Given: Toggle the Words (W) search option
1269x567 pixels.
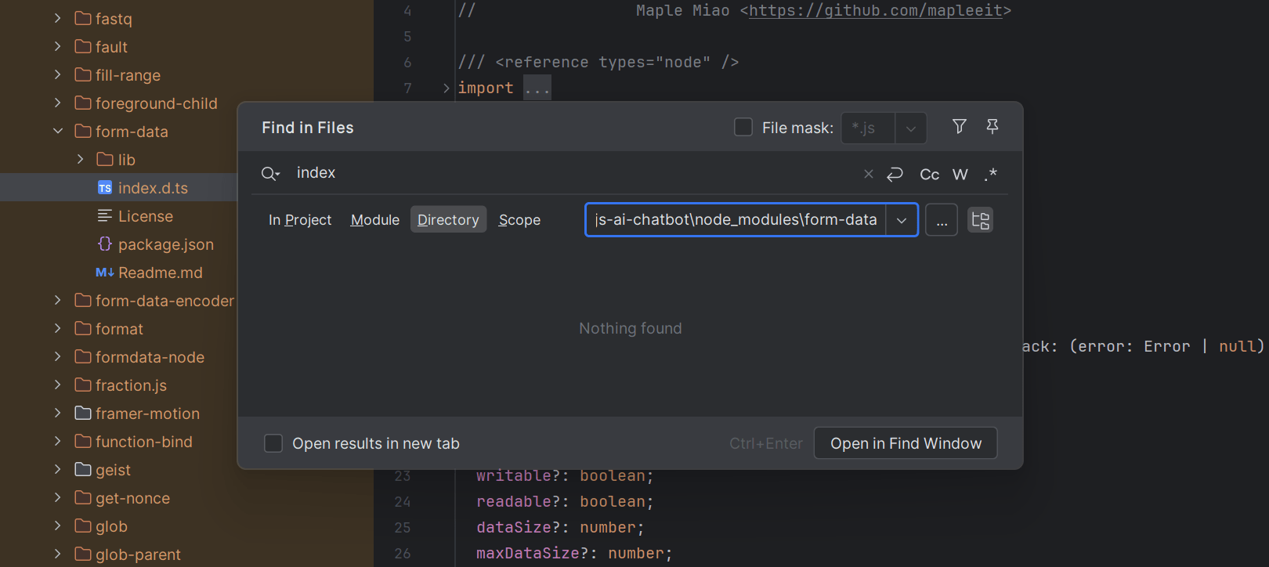Looking at the screenshot, I should click(x=960, y=174).
